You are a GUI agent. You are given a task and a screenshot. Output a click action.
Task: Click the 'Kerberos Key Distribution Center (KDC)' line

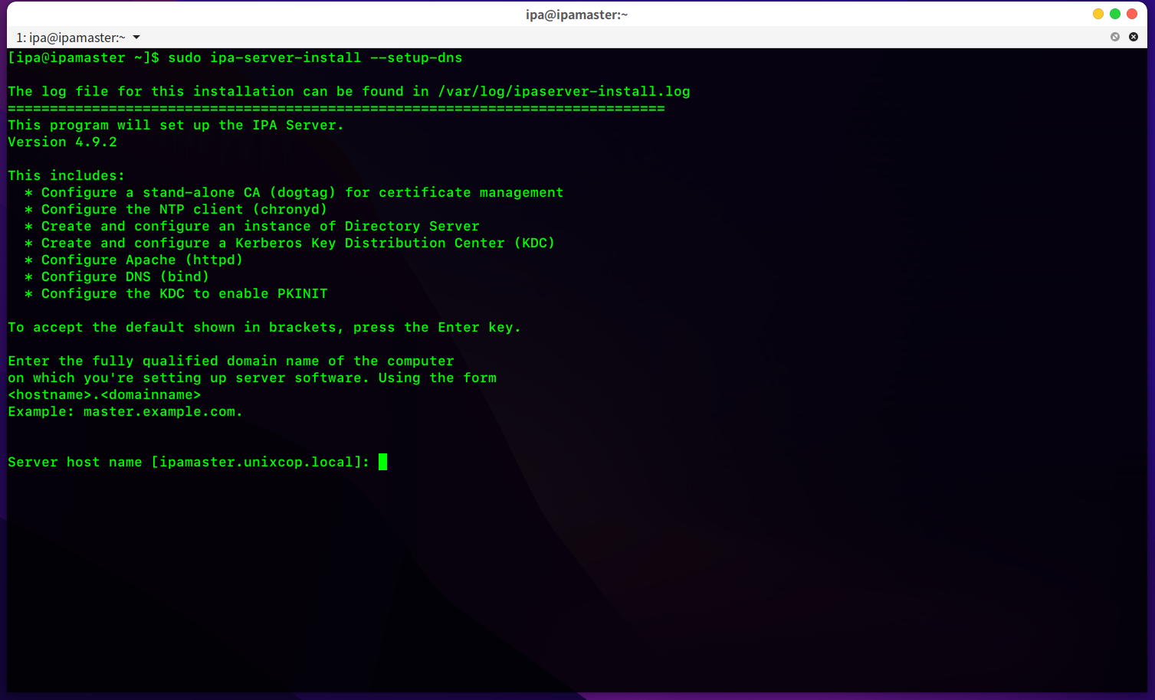click(290, 244)
